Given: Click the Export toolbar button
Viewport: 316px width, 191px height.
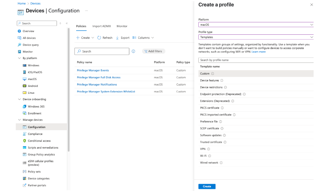Looking at the screenshot, I should click(x=122, y=38).
